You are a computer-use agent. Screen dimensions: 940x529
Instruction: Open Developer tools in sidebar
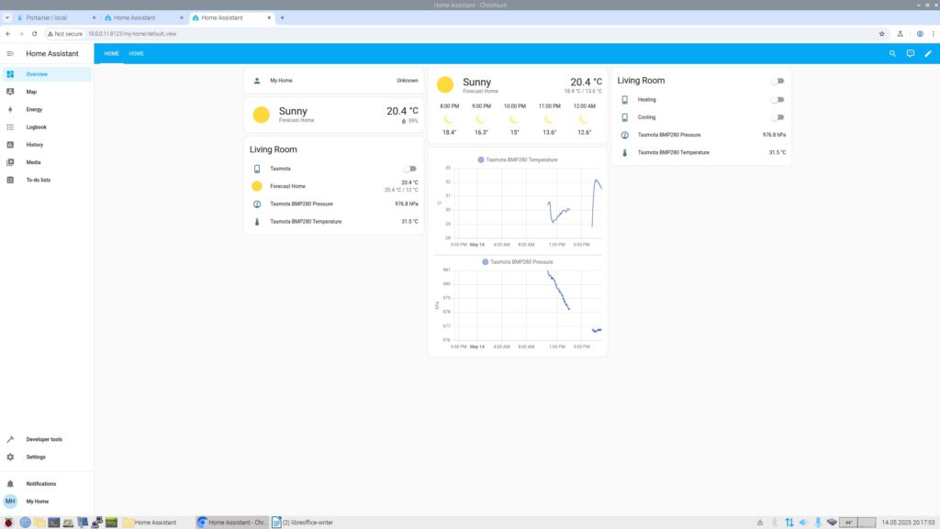tap(47, 439)
